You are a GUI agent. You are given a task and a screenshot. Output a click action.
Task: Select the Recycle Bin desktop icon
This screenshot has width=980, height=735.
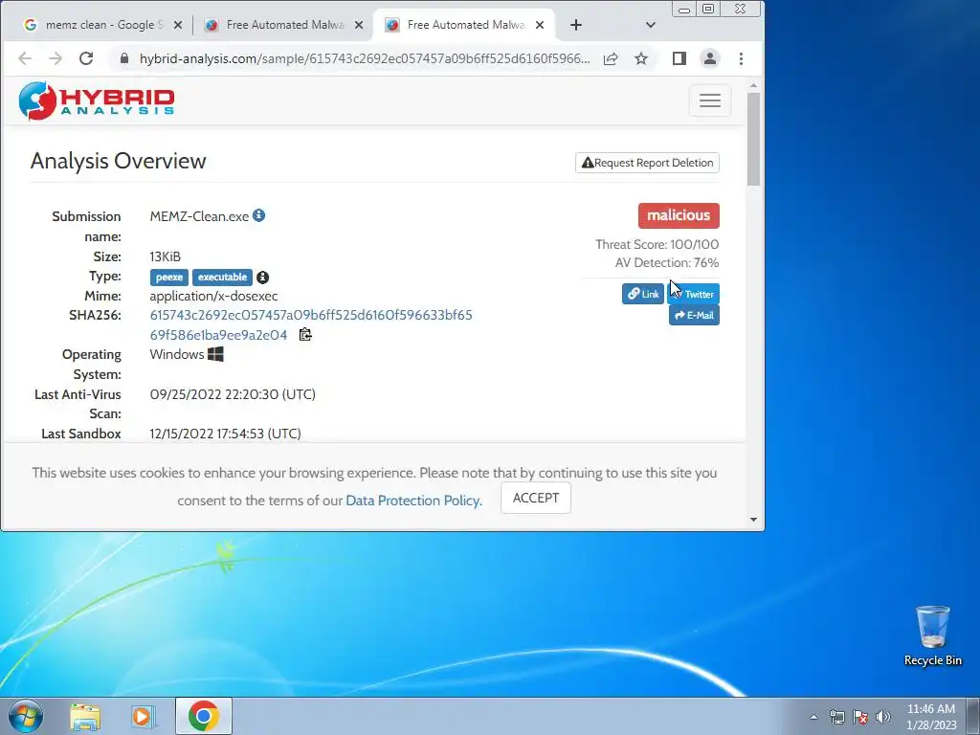click(932, 636)
